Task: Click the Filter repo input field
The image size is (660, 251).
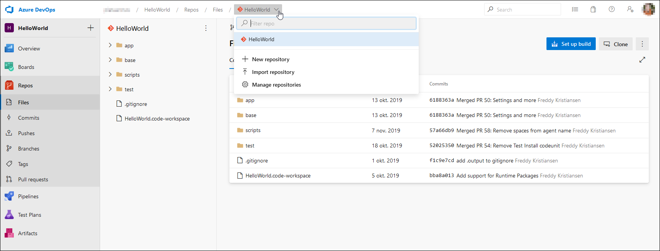Action: click(x=326, y=23)
